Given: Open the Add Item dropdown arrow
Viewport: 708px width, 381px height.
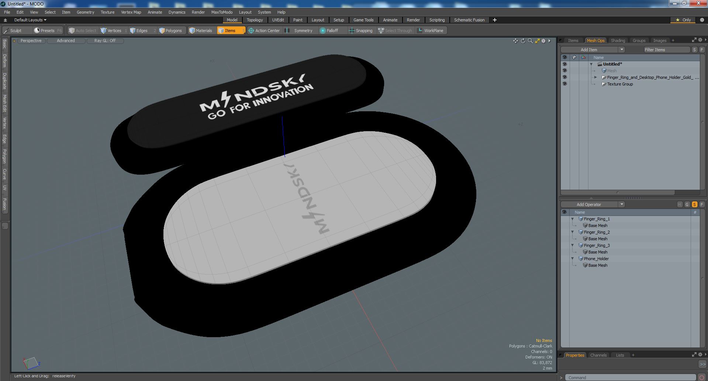Looking at the screenshot, I should (x=622, y=50).
